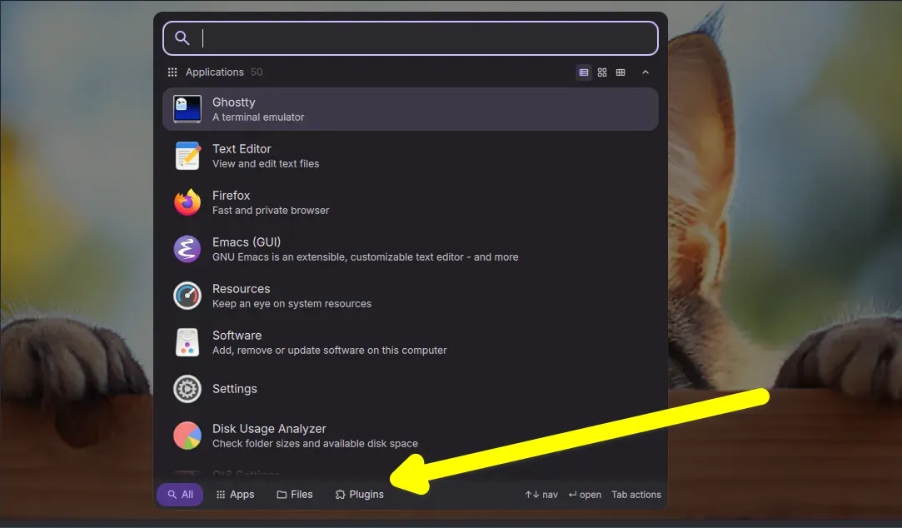Image resolution: width=902 pixels, height=528 pixels.
Task: Click the Tab actions hint
Action: 636,495
